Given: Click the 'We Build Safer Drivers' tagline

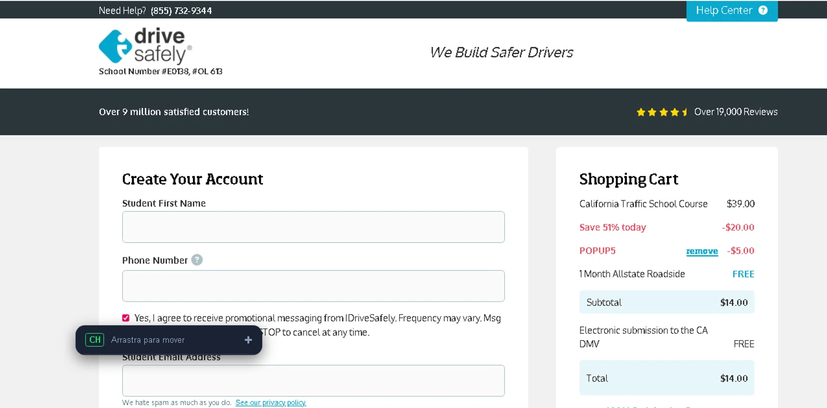Looking at the screenshot, I should point(501,52).
